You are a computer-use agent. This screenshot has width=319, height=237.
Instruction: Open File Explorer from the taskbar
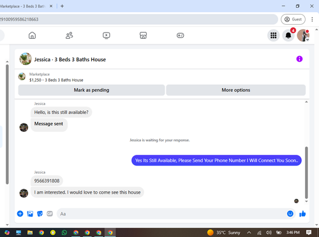point(30,233)
